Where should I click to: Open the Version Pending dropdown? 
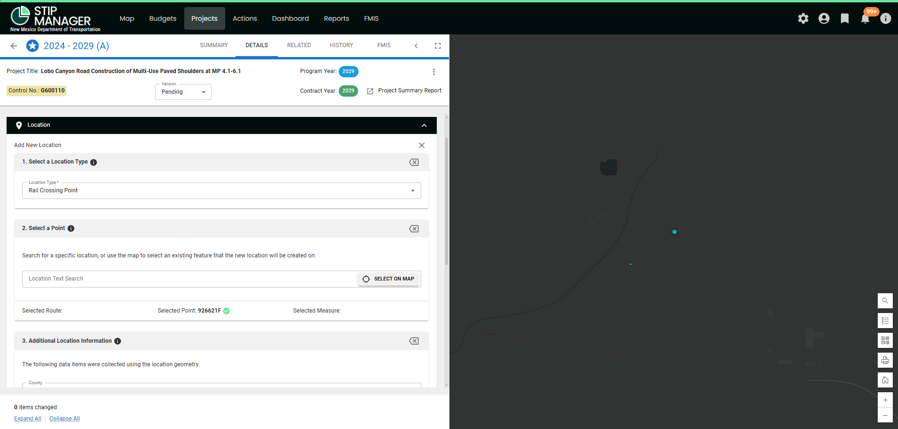tap(183, 92)
